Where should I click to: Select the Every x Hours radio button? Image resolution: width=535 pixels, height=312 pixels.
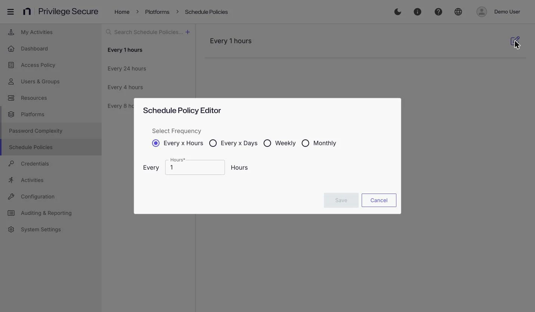pos(156,143)
